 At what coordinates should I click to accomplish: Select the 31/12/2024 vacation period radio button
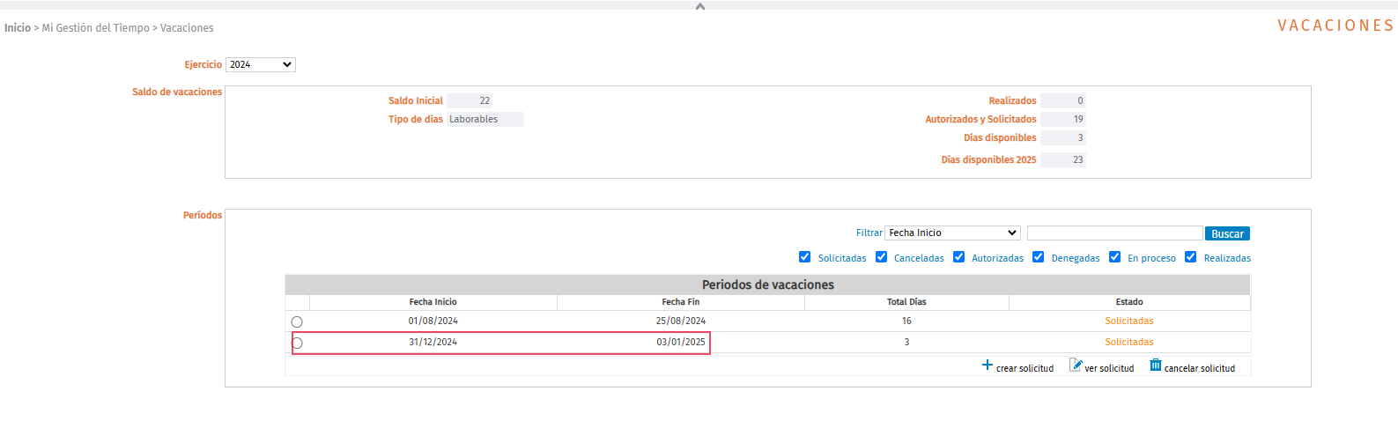(297, 343)
